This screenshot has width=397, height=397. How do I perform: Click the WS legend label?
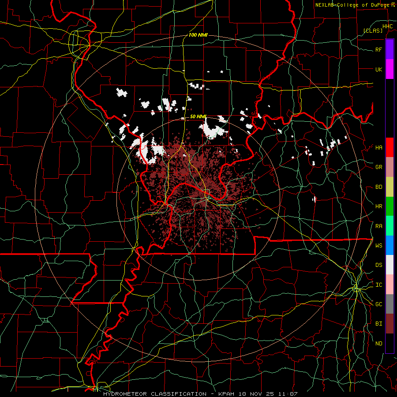(x=379, y=246)
